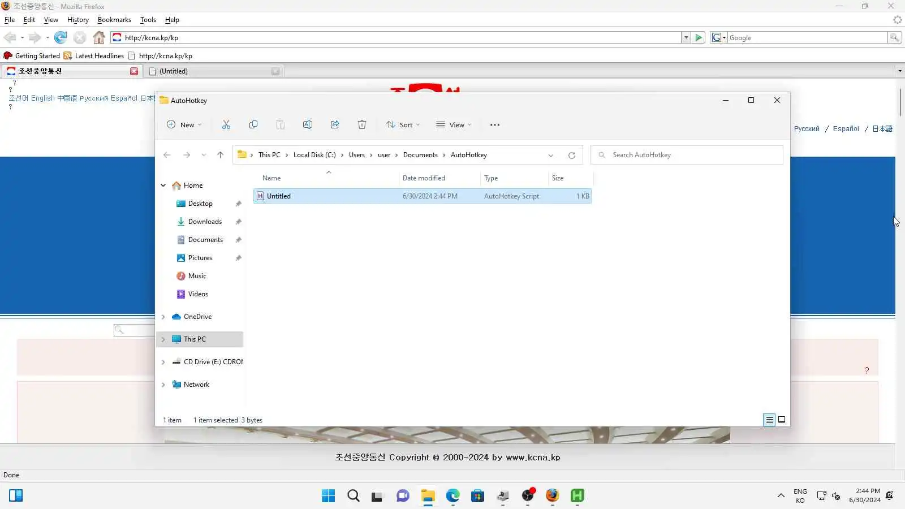Viewport: 905px width, 509px height.
Task: Open the Firefox History menu
Action: click(78, 20)
